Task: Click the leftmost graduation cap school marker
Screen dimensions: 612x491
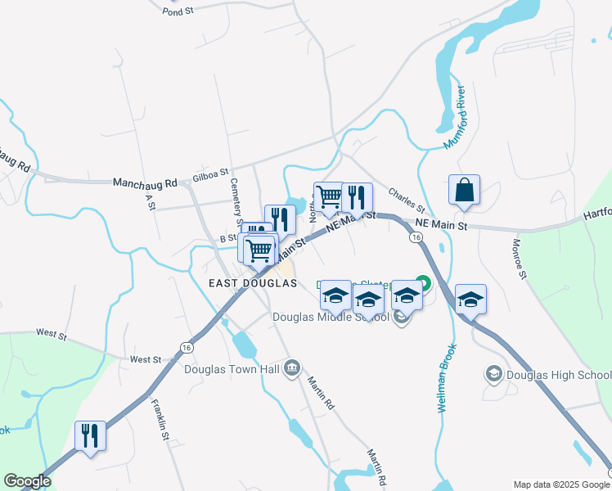Action: click(335, 296)
